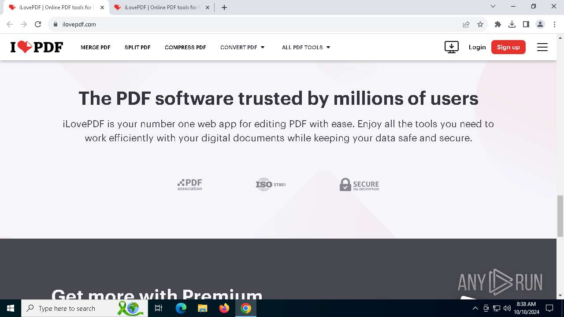Launch Firefox from the taskbar
This screenshot has height=317, width=564.
click(224, 308)
